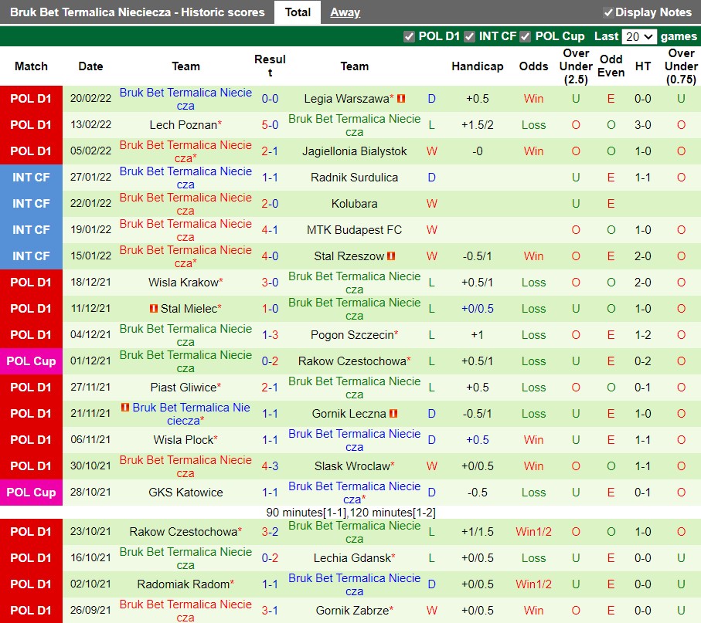The width and height of the screenshot is (701, 623).
Task: Switch to the Away tab
Action: pyautogui.click(x=345, y=12)
